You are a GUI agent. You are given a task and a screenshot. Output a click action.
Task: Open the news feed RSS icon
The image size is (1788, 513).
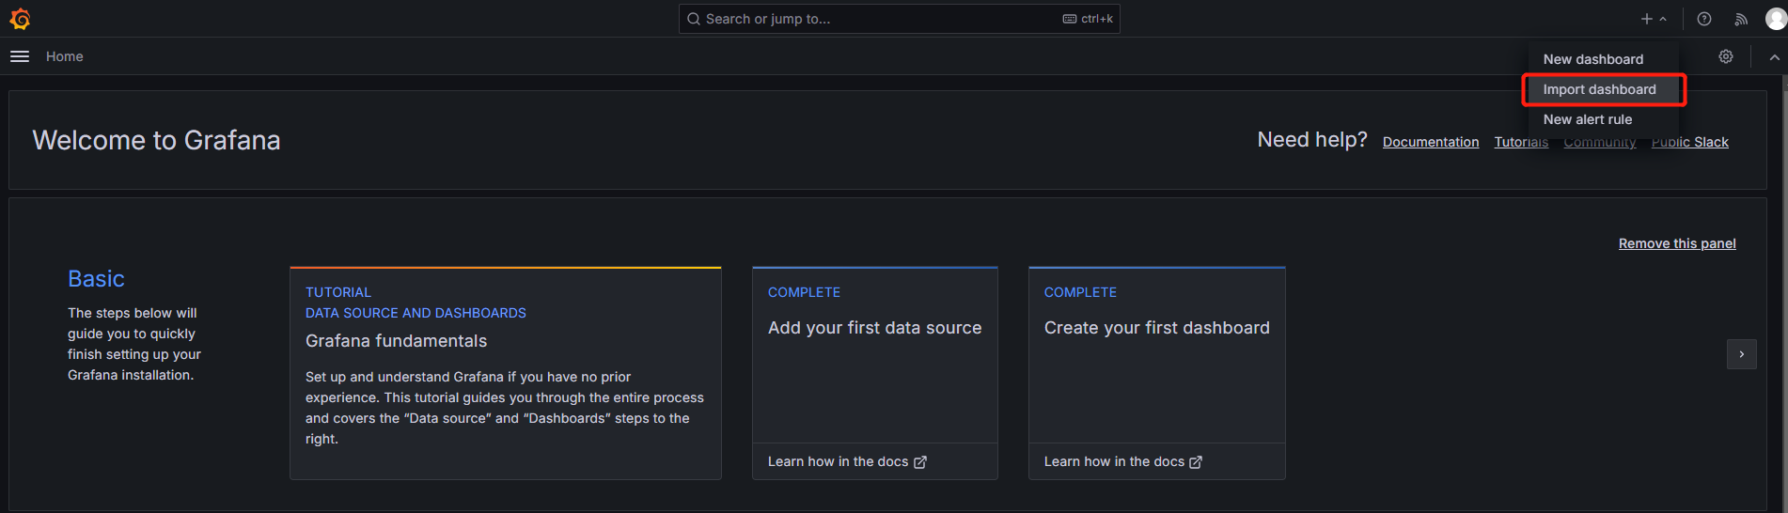click(1741, 19)
